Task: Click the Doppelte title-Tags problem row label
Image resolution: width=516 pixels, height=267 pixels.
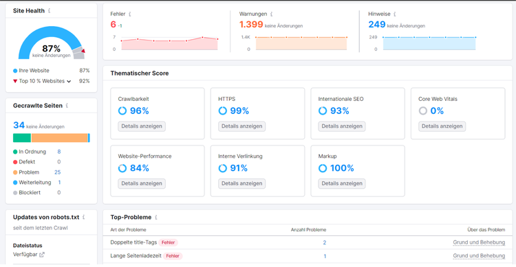Action: [133, 242]
